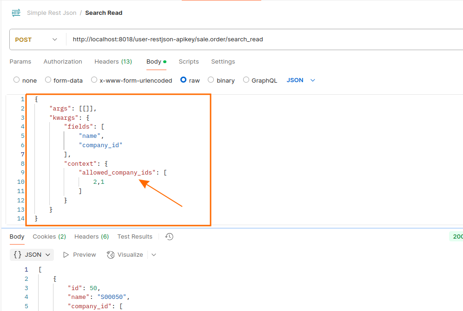Click the Preview play icon
The width and height of the screenshot is (463, 311).
point(66,255)
